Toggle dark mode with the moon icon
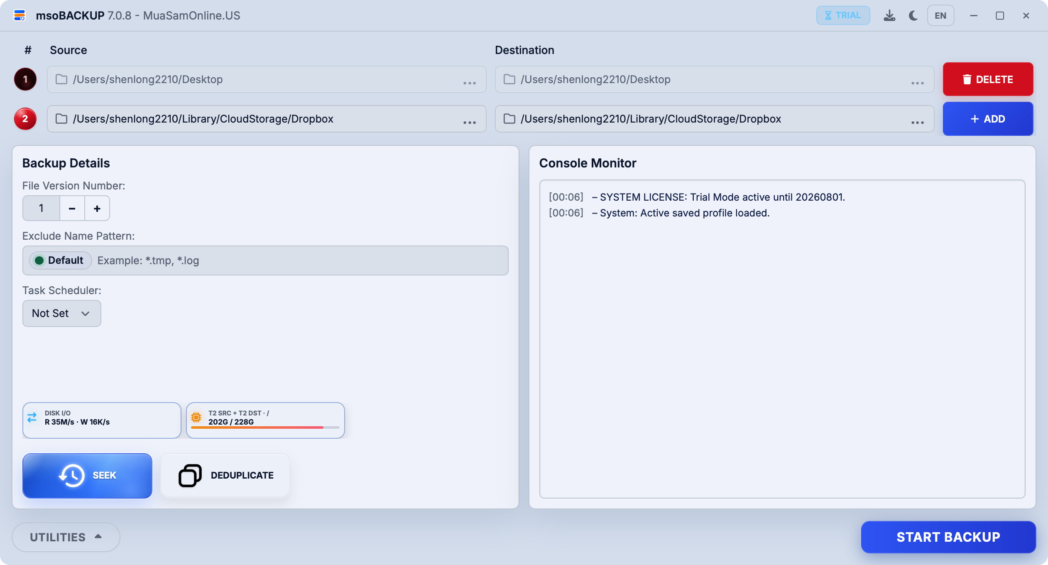 [913, 15]
